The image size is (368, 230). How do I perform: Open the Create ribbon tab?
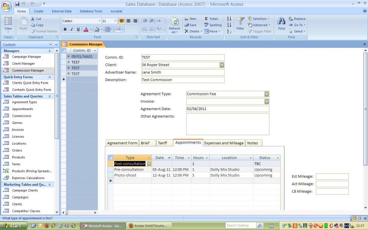point(38,11)
